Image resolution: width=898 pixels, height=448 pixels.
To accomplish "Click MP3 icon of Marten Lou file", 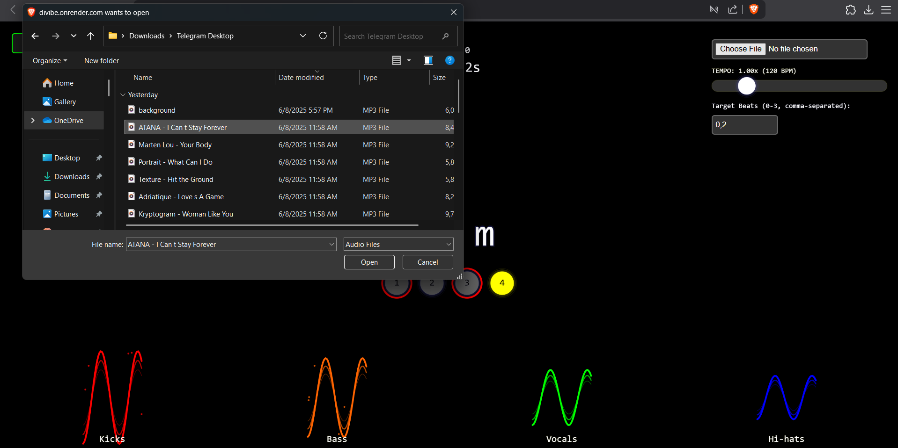I will [x=132, y=145].
